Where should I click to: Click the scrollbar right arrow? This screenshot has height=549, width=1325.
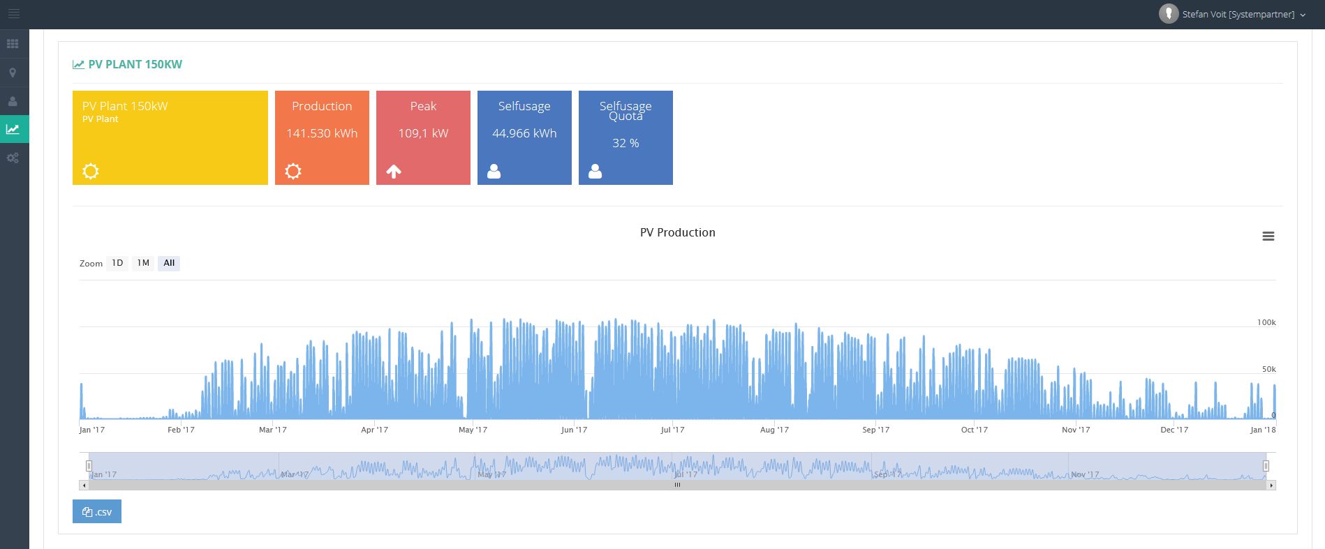coord(1271,485)
